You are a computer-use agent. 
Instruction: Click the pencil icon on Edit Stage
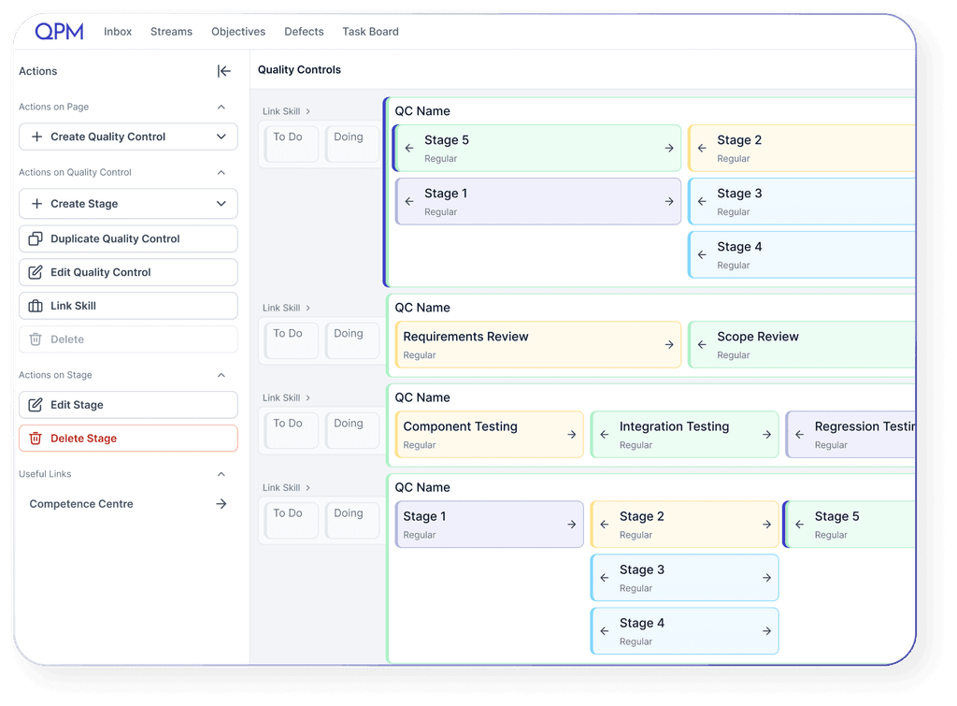tap(36, 405)
